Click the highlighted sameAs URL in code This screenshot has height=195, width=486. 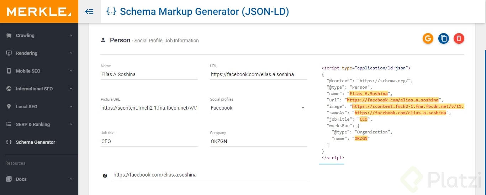[x=400, y=113]
